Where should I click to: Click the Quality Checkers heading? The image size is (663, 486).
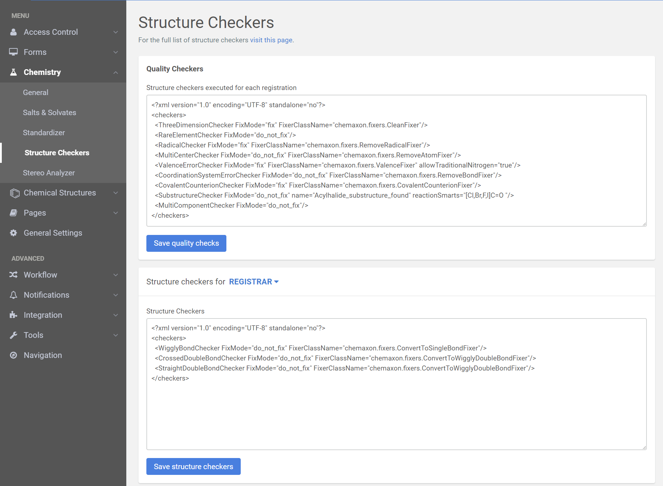coord(175,69)
